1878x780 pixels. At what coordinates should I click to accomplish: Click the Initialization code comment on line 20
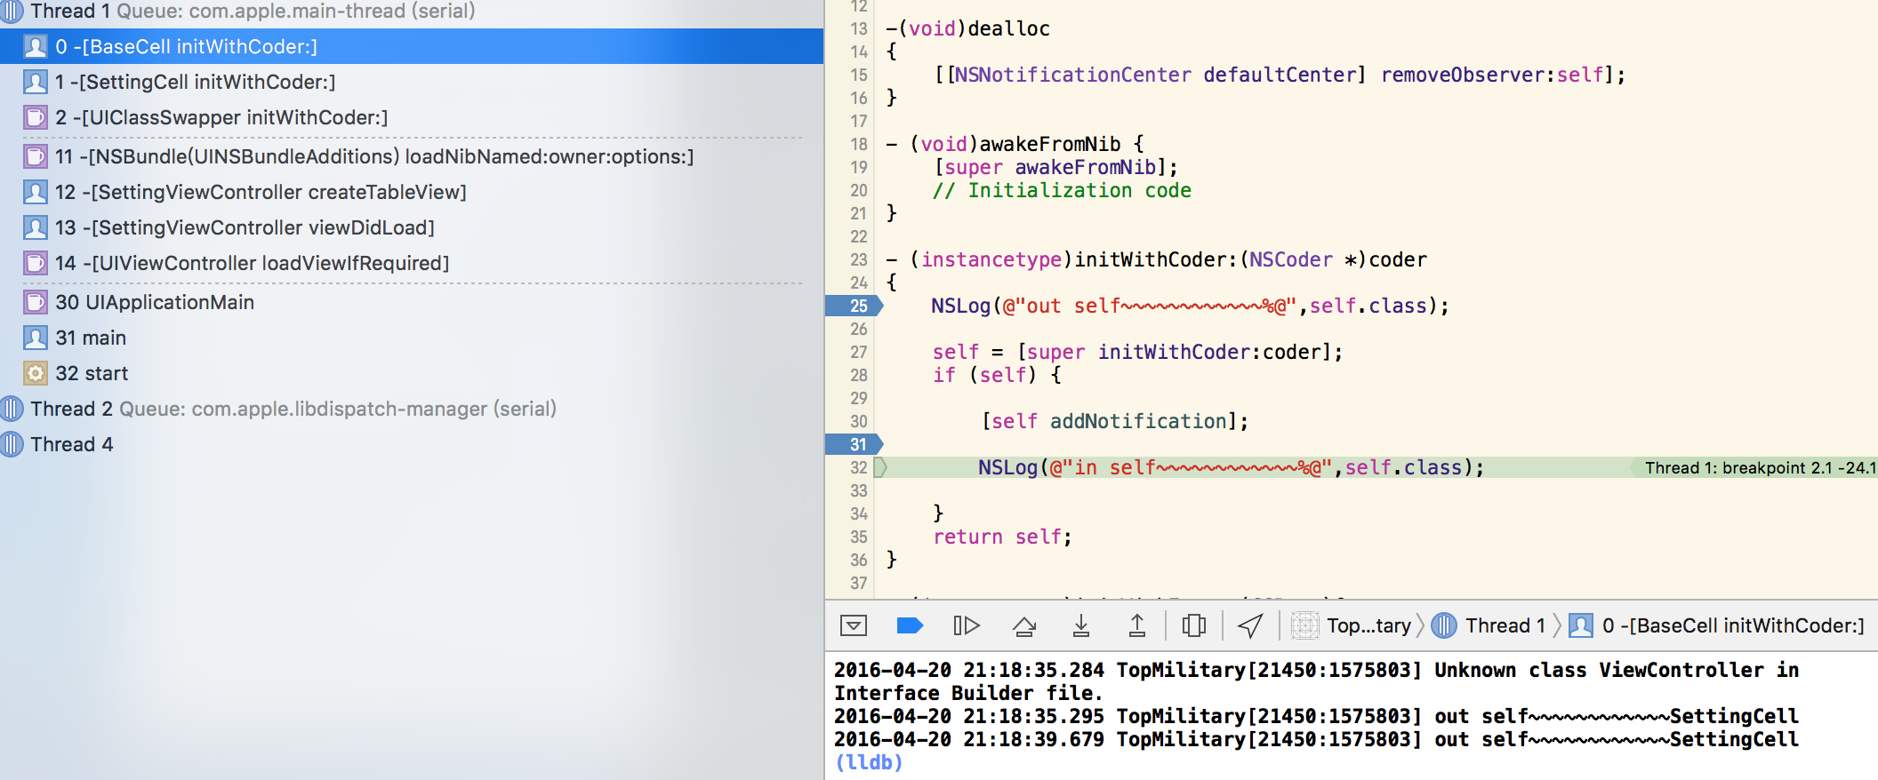click(x=1062, y=190)
